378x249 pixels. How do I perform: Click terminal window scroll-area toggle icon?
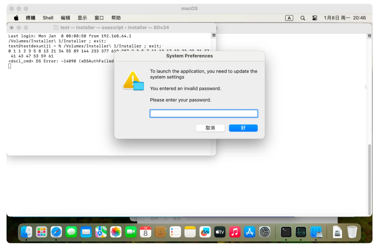pyautogui.click(x=214, y=35)
